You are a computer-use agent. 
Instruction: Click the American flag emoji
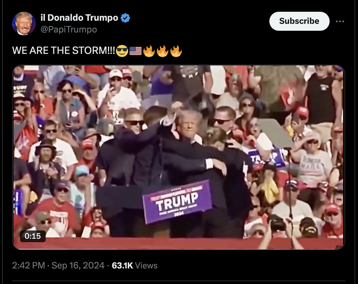pos(135,51)
